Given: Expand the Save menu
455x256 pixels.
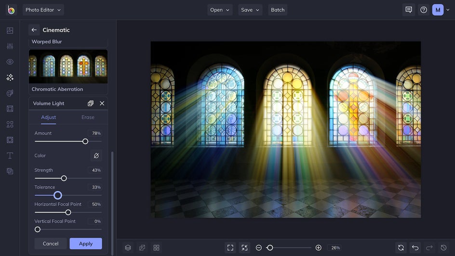Looking at the screenshot, I should coord(250,10).
